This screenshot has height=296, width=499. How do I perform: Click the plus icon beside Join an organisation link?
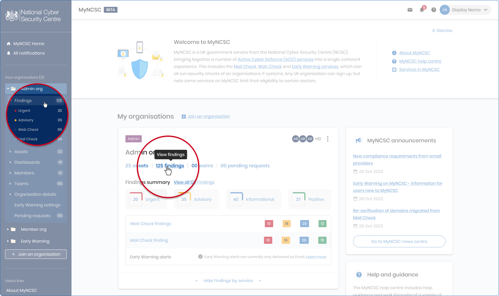click(x=184, y=117)
